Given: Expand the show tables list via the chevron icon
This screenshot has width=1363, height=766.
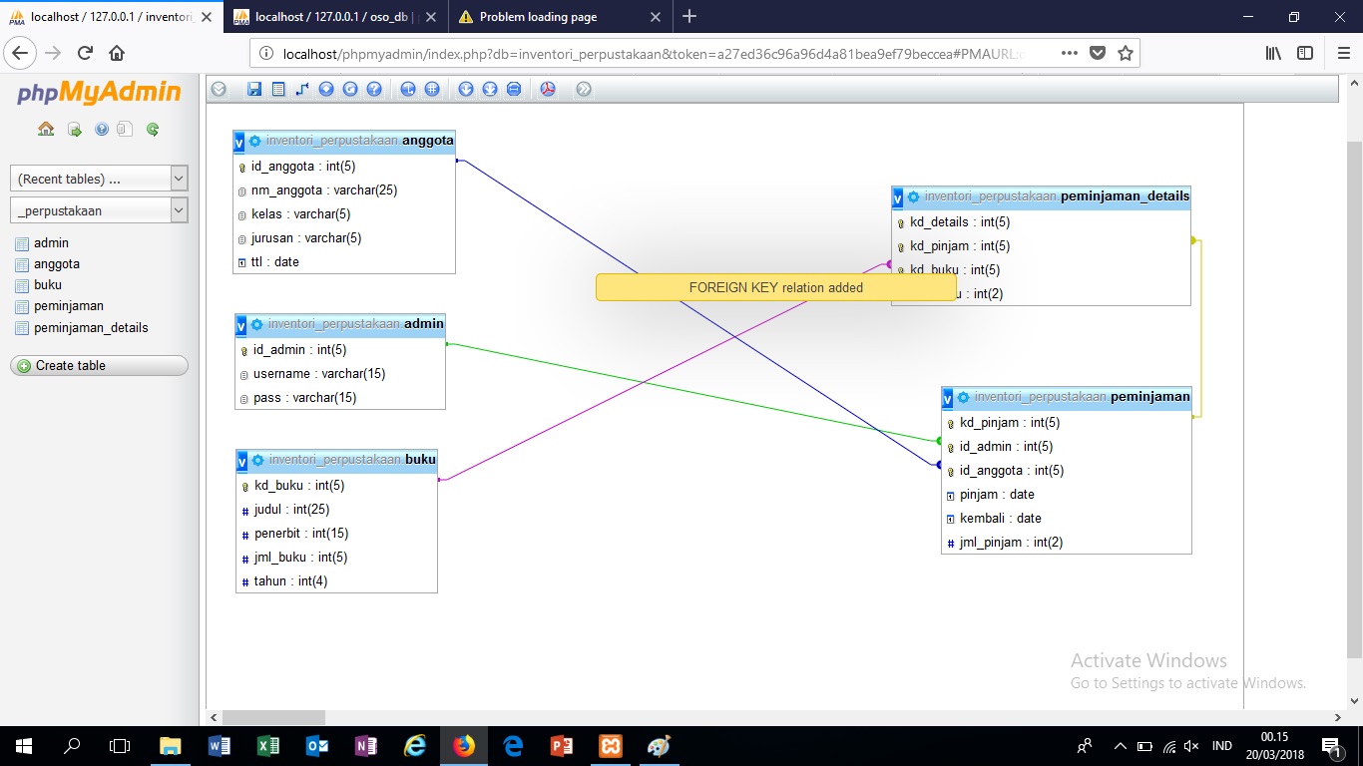Looking at the screenshot, I should tap(219, 89).
